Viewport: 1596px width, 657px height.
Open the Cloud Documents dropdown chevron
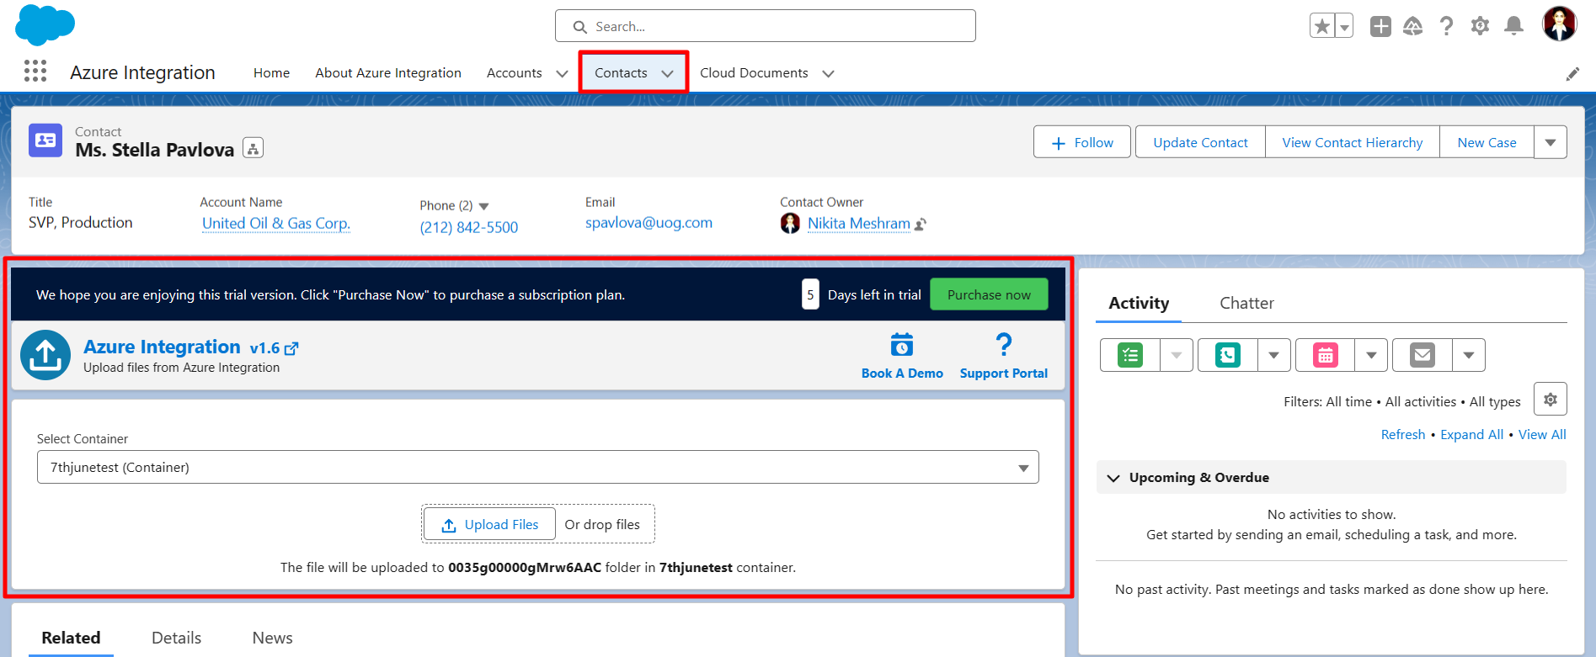click(x=828, y=74)
